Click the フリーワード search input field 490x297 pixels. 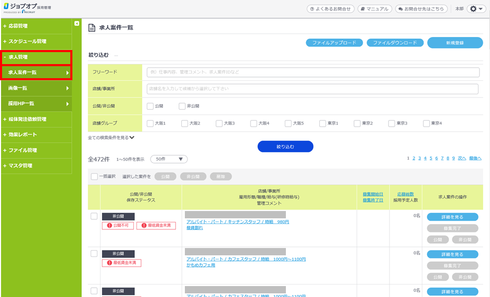(312, 72)
